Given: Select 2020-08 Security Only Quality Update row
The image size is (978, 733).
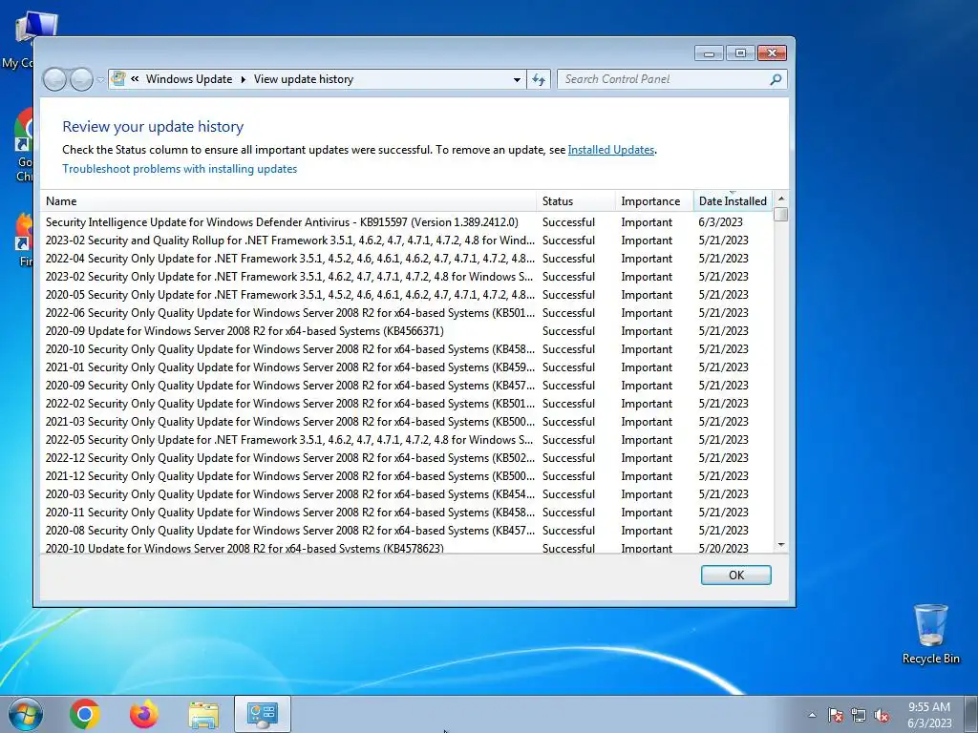Looking at the screenshot, I should [407, 531].
